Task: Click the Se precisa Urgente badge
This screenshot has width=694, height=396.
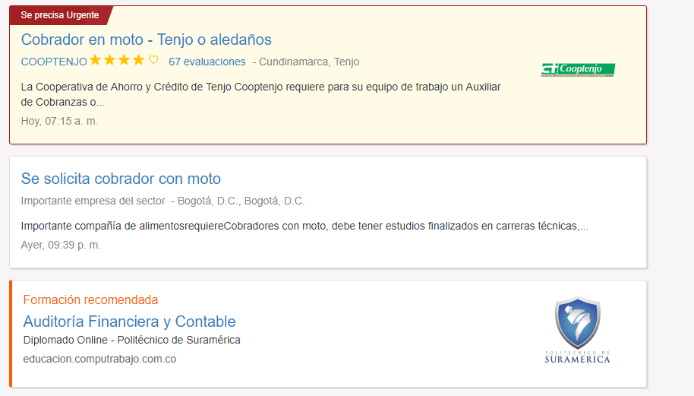Action: [x=59, y=15]
